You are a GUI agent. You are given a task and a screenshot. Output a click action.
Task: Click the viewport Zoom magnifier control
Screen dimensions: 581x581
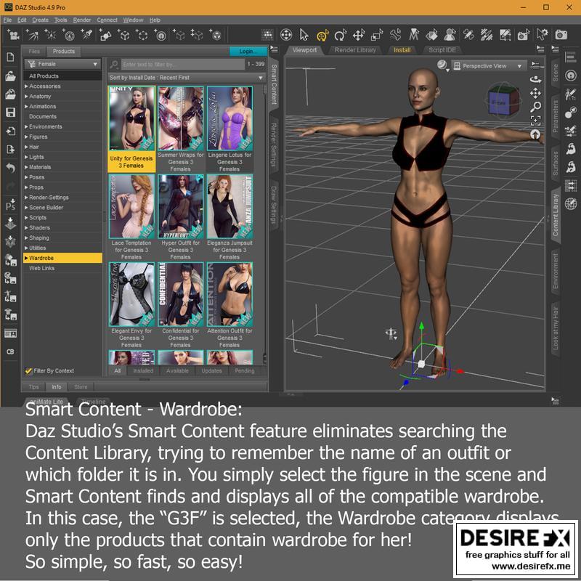(535, 107)
